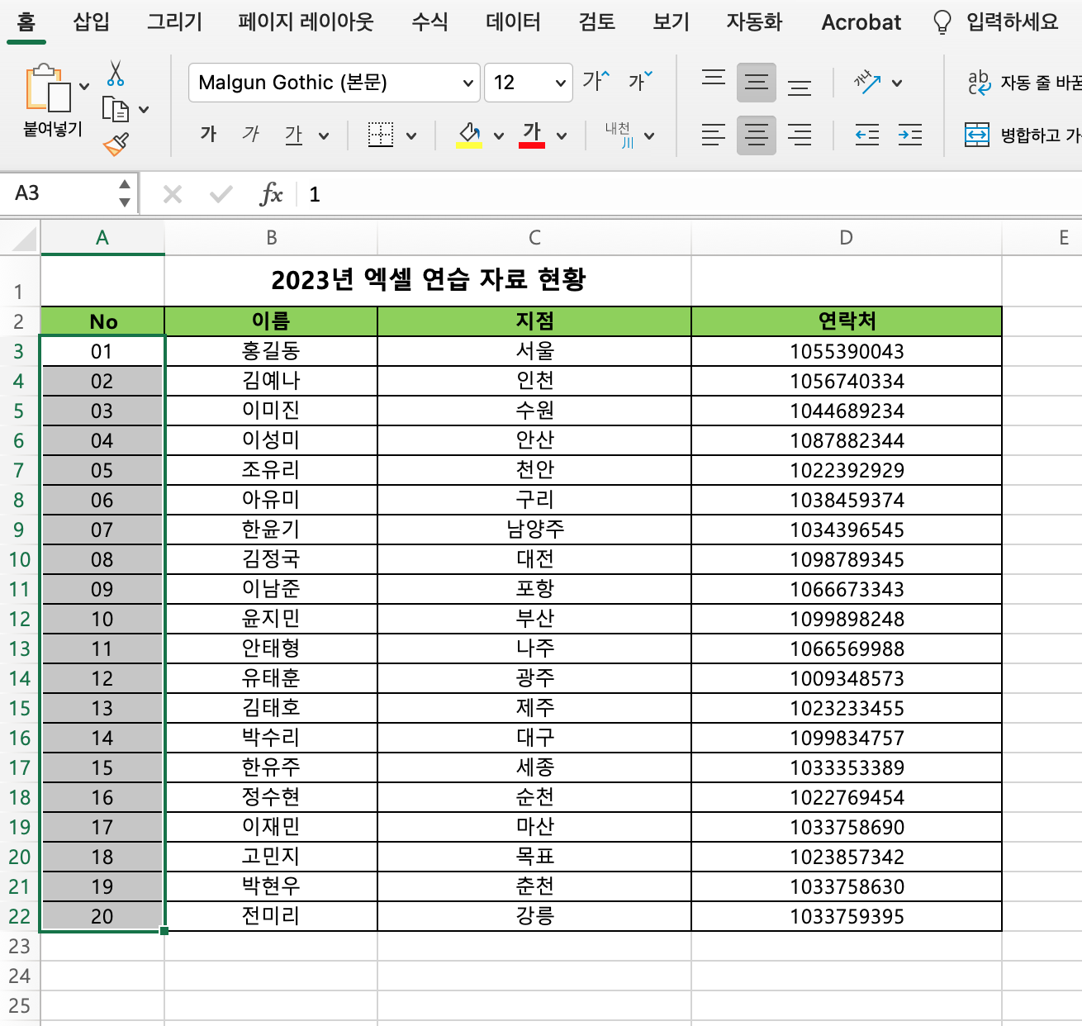Click the cancel entry X icon
The height and width of the screenshot is (1026, 1082).
click(x=173, y=194)
